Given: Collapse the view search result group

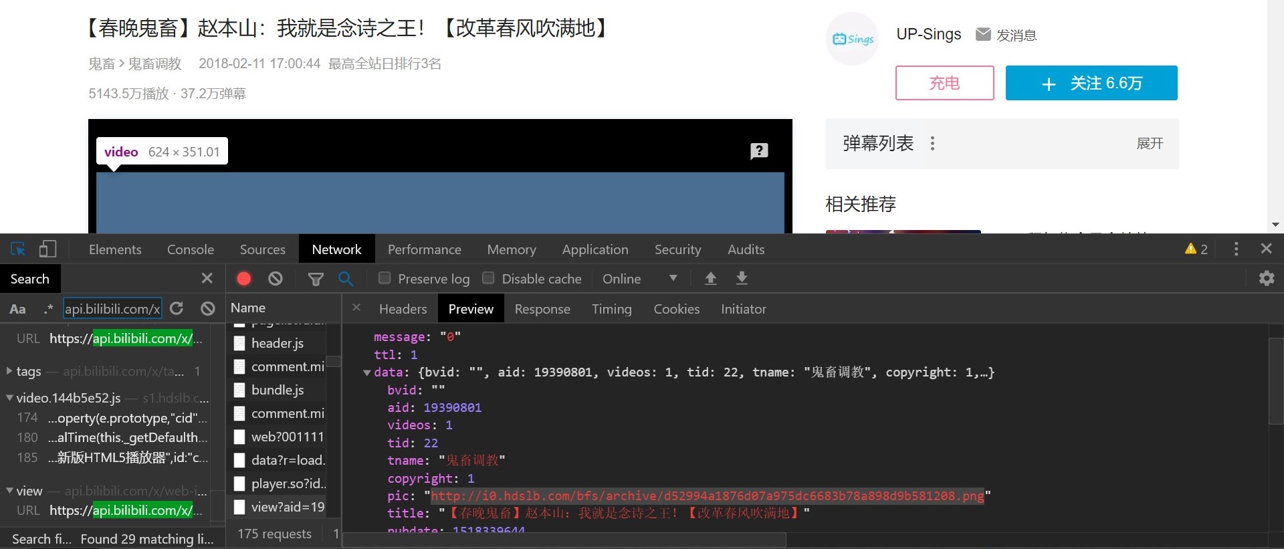Looking at the screenshot, I should coord(9,491).
